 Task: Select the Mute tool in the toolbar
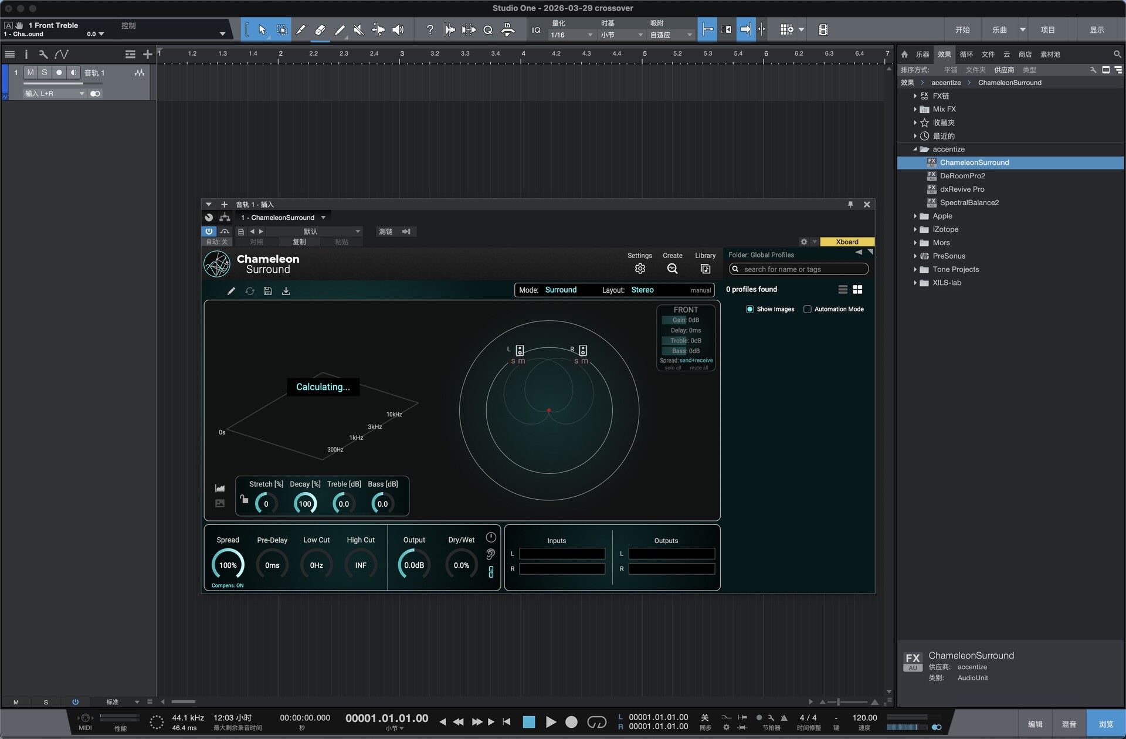click(x=358, y=29)
